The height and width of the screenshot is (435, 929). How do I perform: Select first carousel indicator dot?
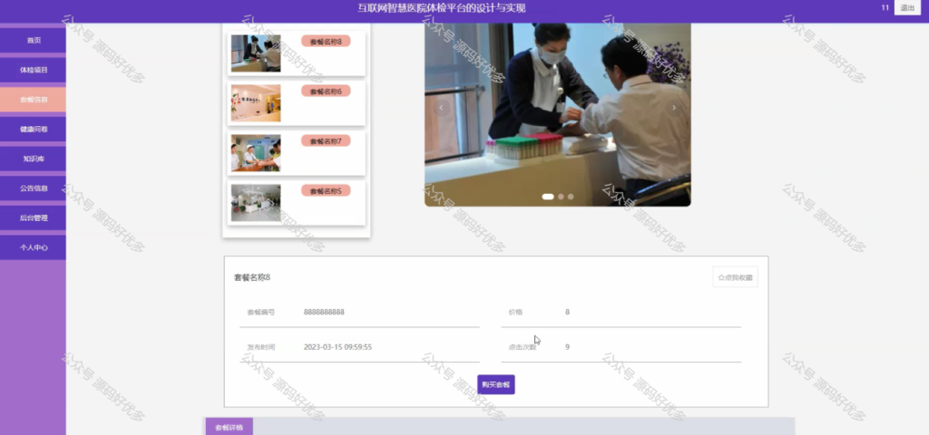[548, 197]
